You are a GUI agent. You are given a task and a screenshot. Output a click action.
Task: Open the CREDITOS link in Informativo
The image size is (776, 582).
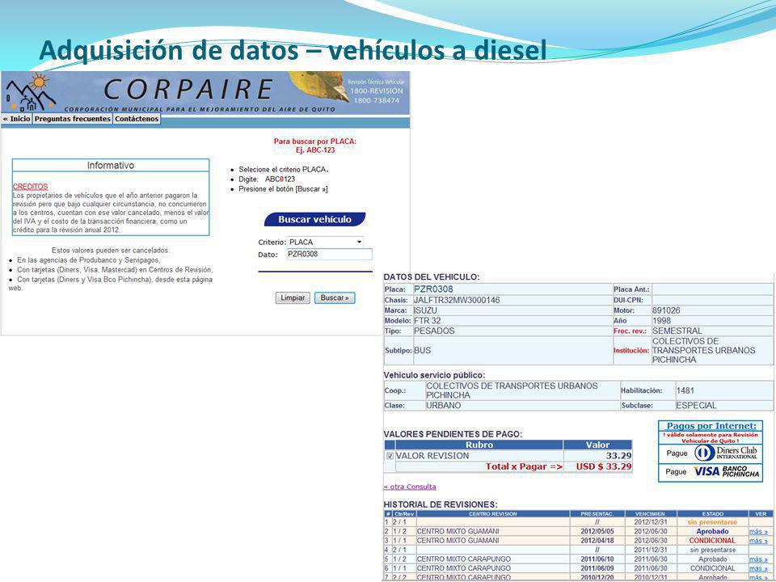[30, 187]
